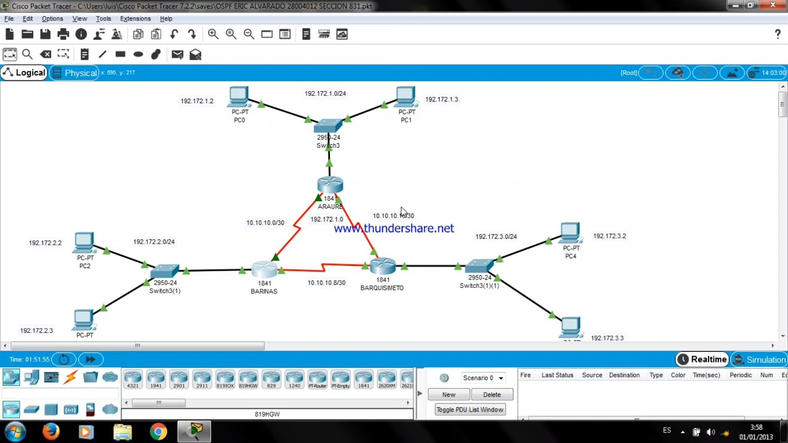The height and width of the screenshot is (443, 788).
Task: Open the drawing palette window icon
Action: (x=267, y=34)
